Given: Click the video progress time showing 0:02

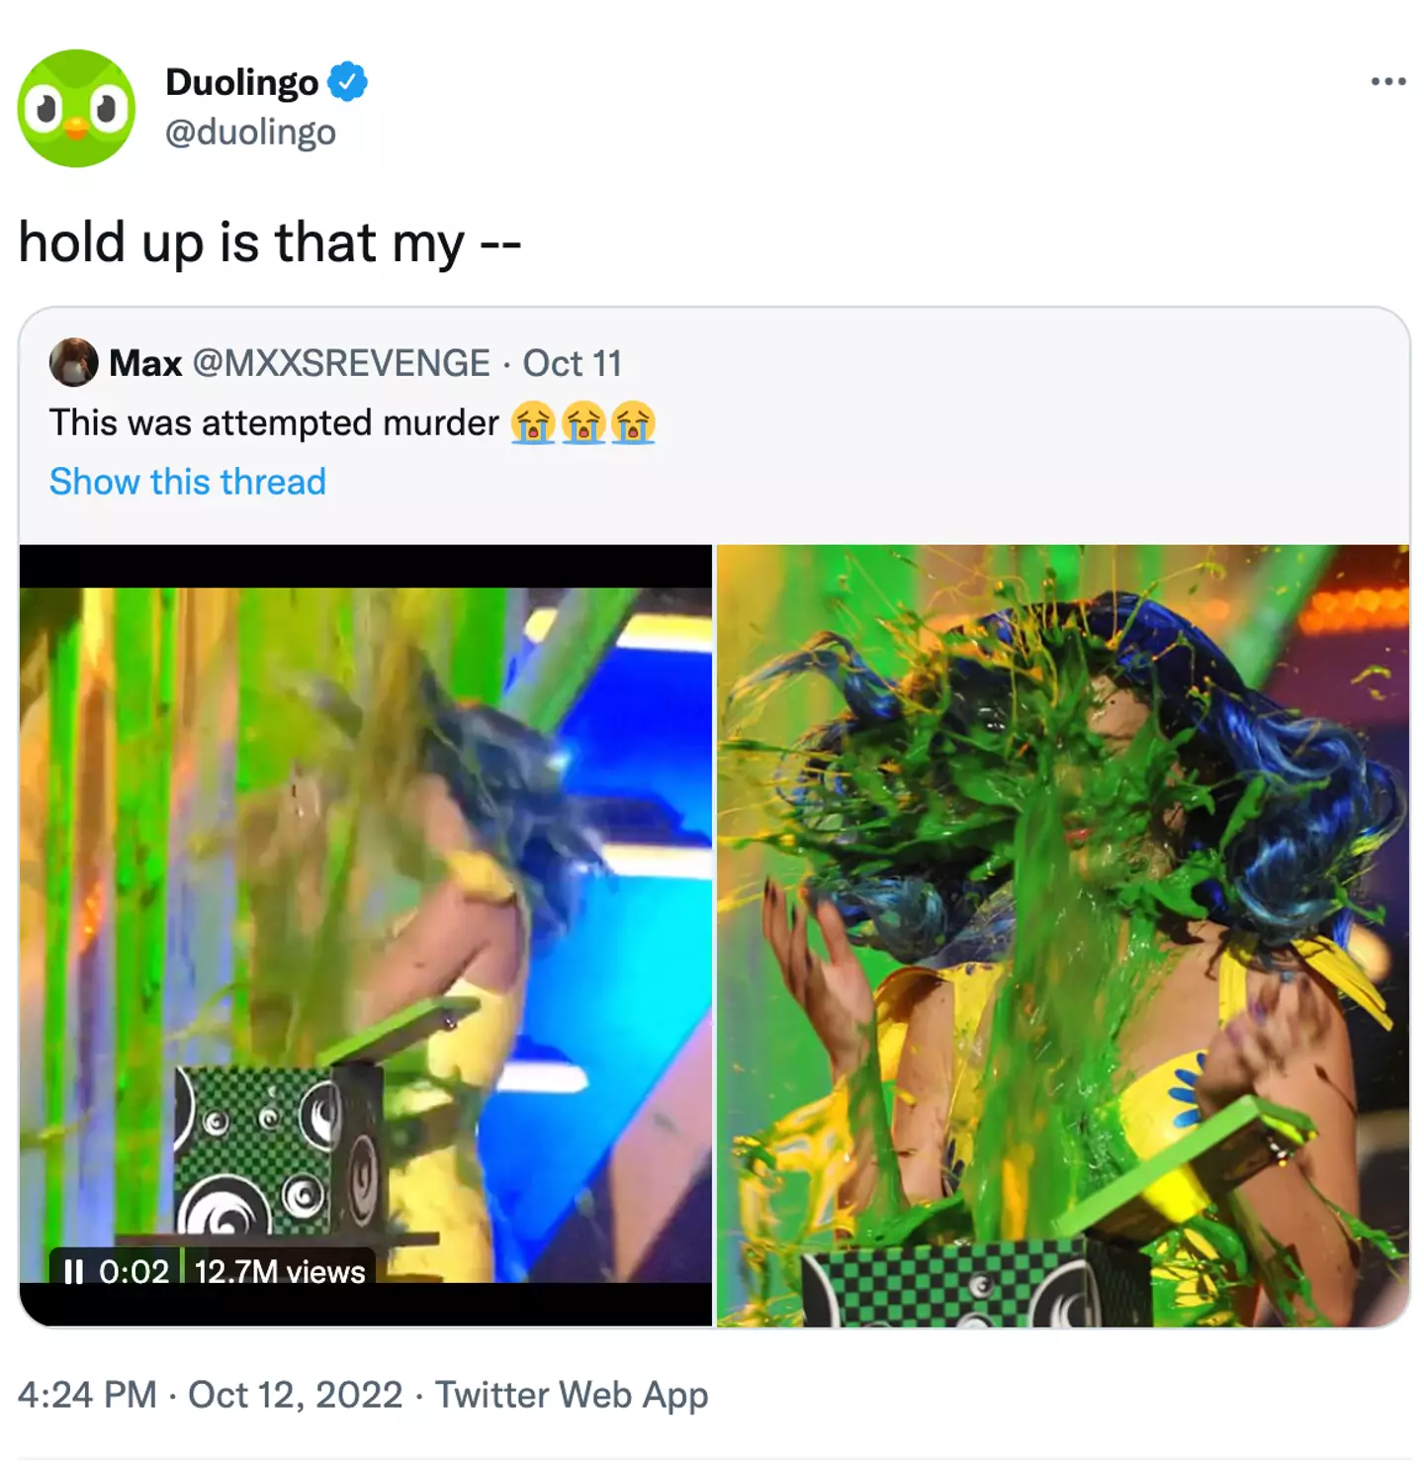Looking at the screenshot, I should tap(136, 1273).
